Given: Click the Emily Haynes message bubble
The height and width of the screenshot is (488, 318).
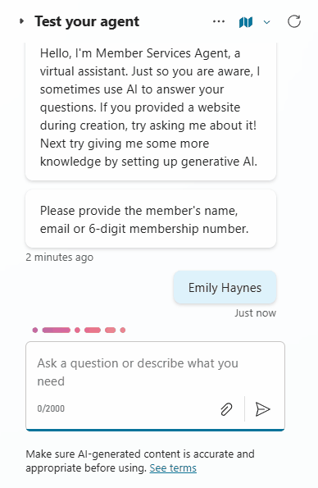Looking at the screenshot, I should [x=225, y=287].
